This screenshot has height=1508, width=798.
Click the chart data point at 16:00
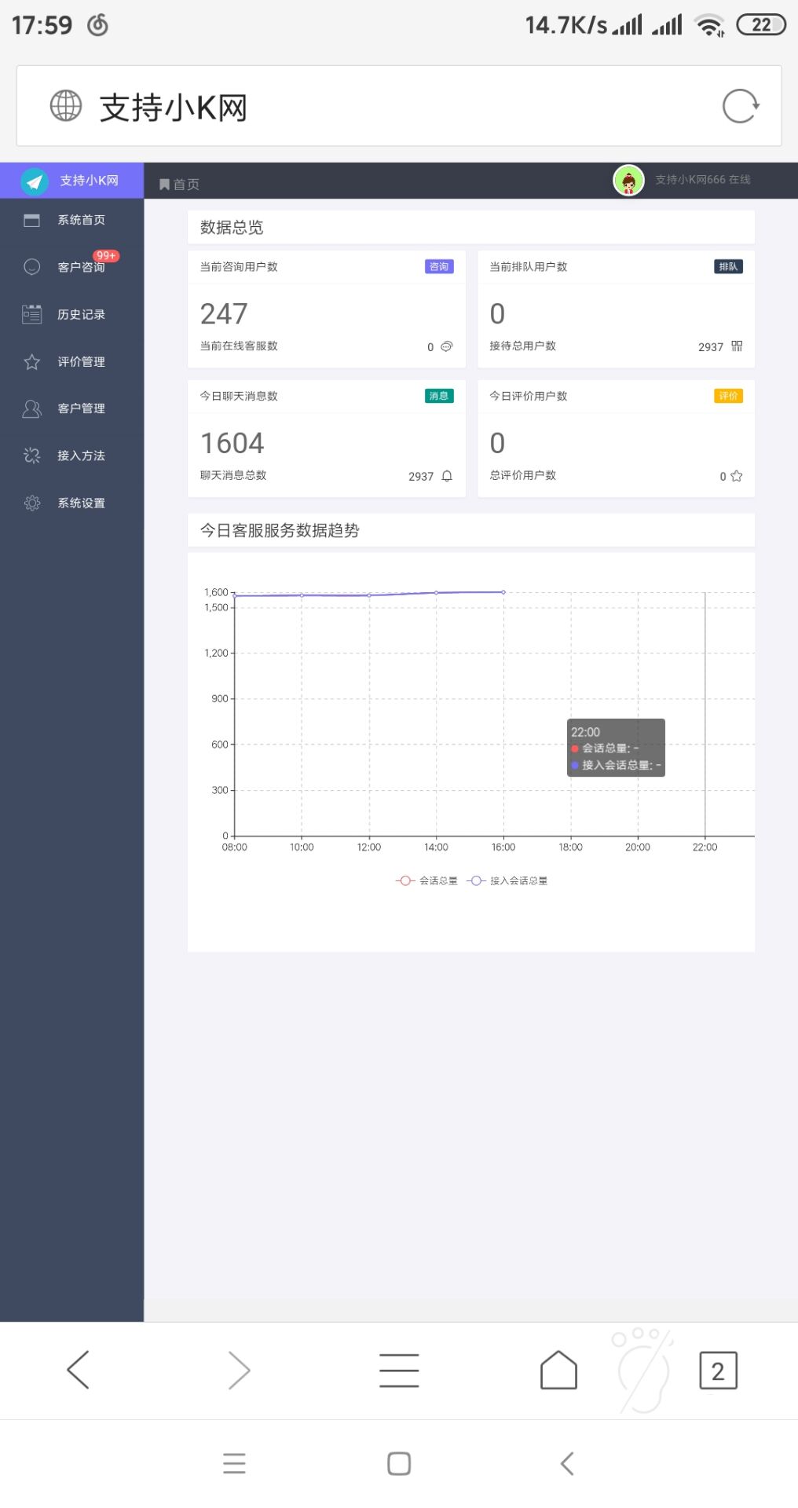503,592
